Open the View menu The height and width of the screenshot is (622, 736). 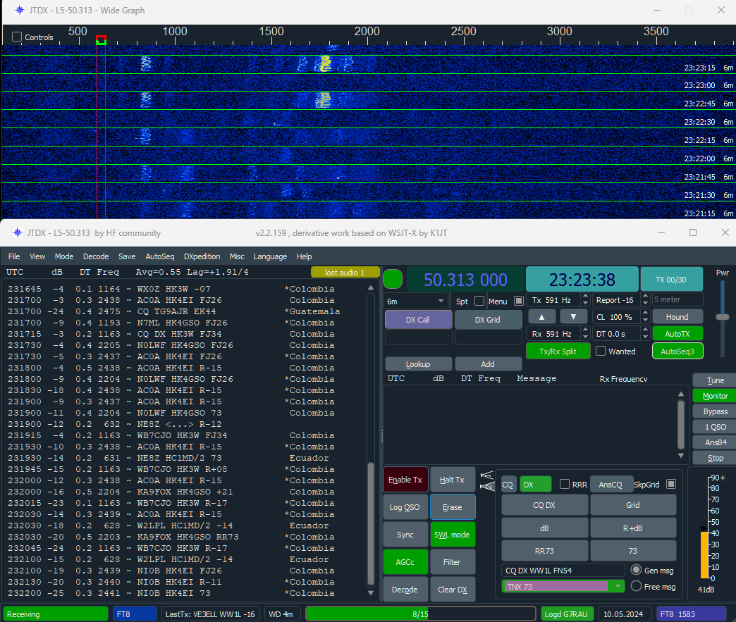pos(37,256)
